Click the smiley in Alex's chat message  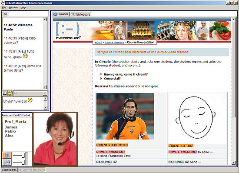coord(25,56)
